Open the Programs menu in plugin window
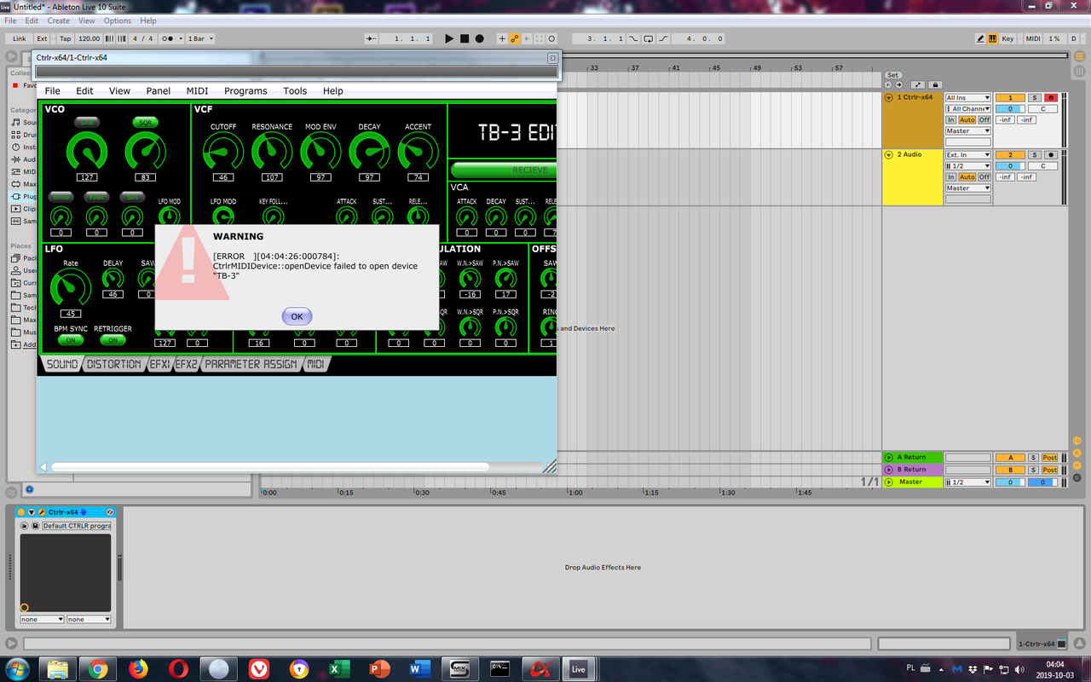 coord(245,90)
